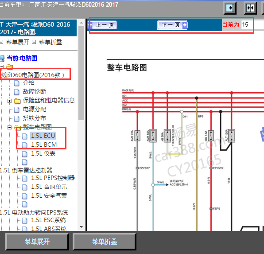Image resolution: width=264 pixels, height=254 pixels.
Task: Click the sidebar scrollbar up arrow
Action: pos(82,23)
